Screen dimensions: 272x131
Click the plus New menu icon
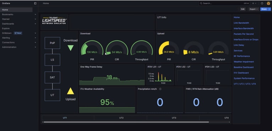point(254,3)
